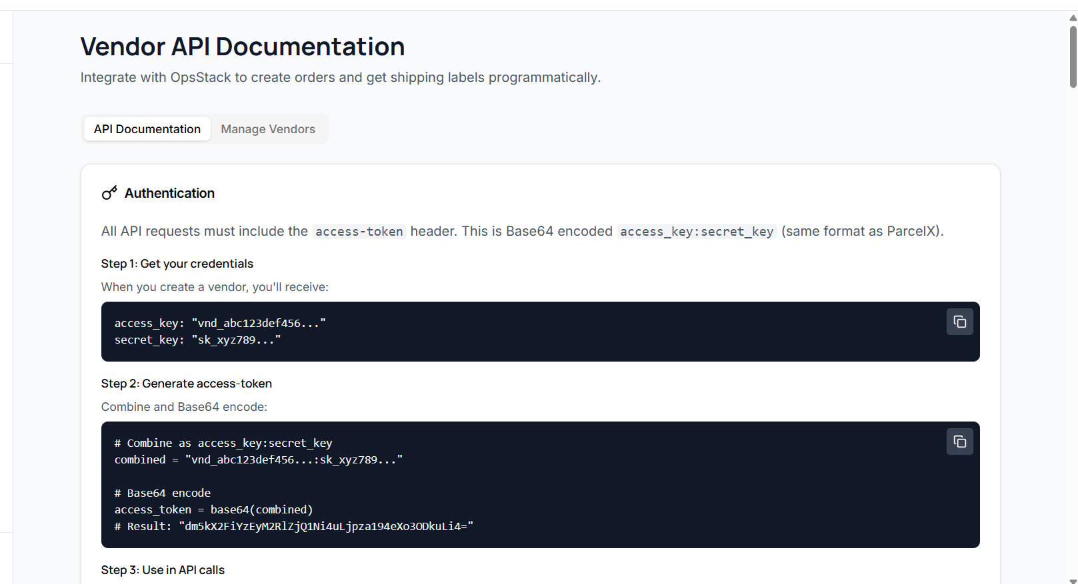Screen dimensions: 1078x584
Task: Click 'When you create a vendor' text
Action: pos(215,287)
